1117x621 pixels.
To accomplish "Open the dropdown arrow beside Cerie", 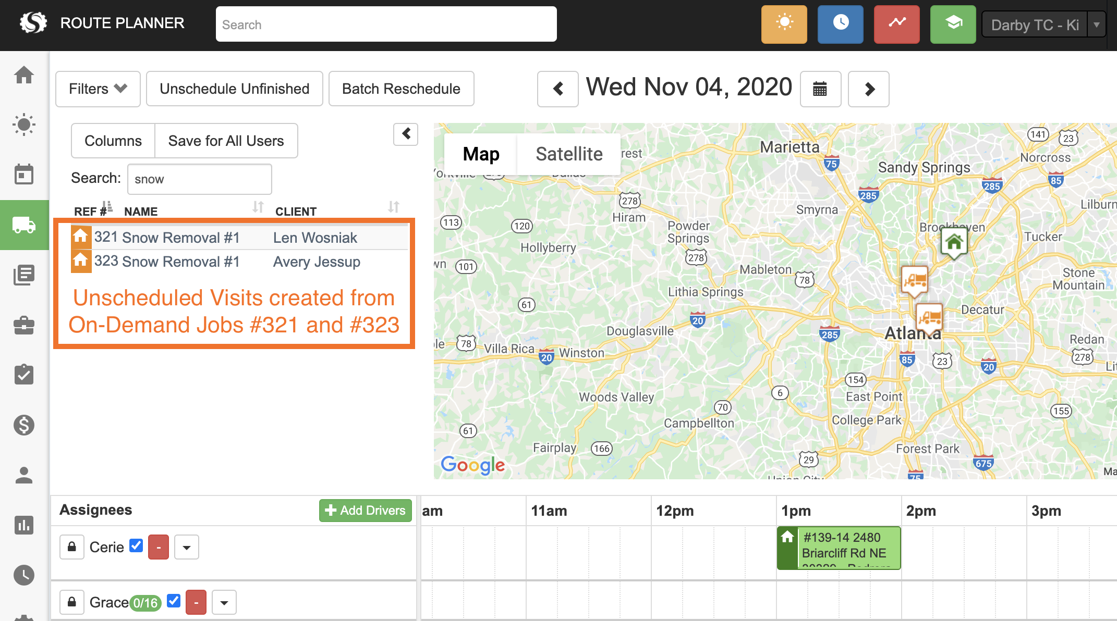I will (186, 547).
